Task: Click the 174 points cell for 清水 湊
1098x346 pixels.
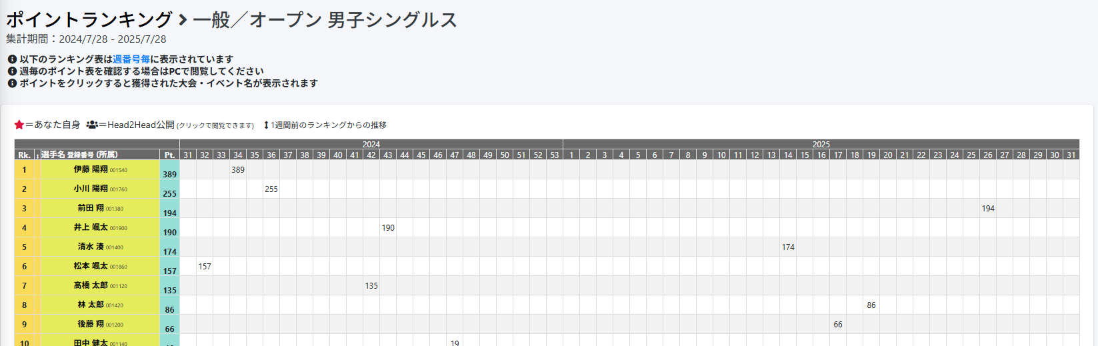Action: 788,247
